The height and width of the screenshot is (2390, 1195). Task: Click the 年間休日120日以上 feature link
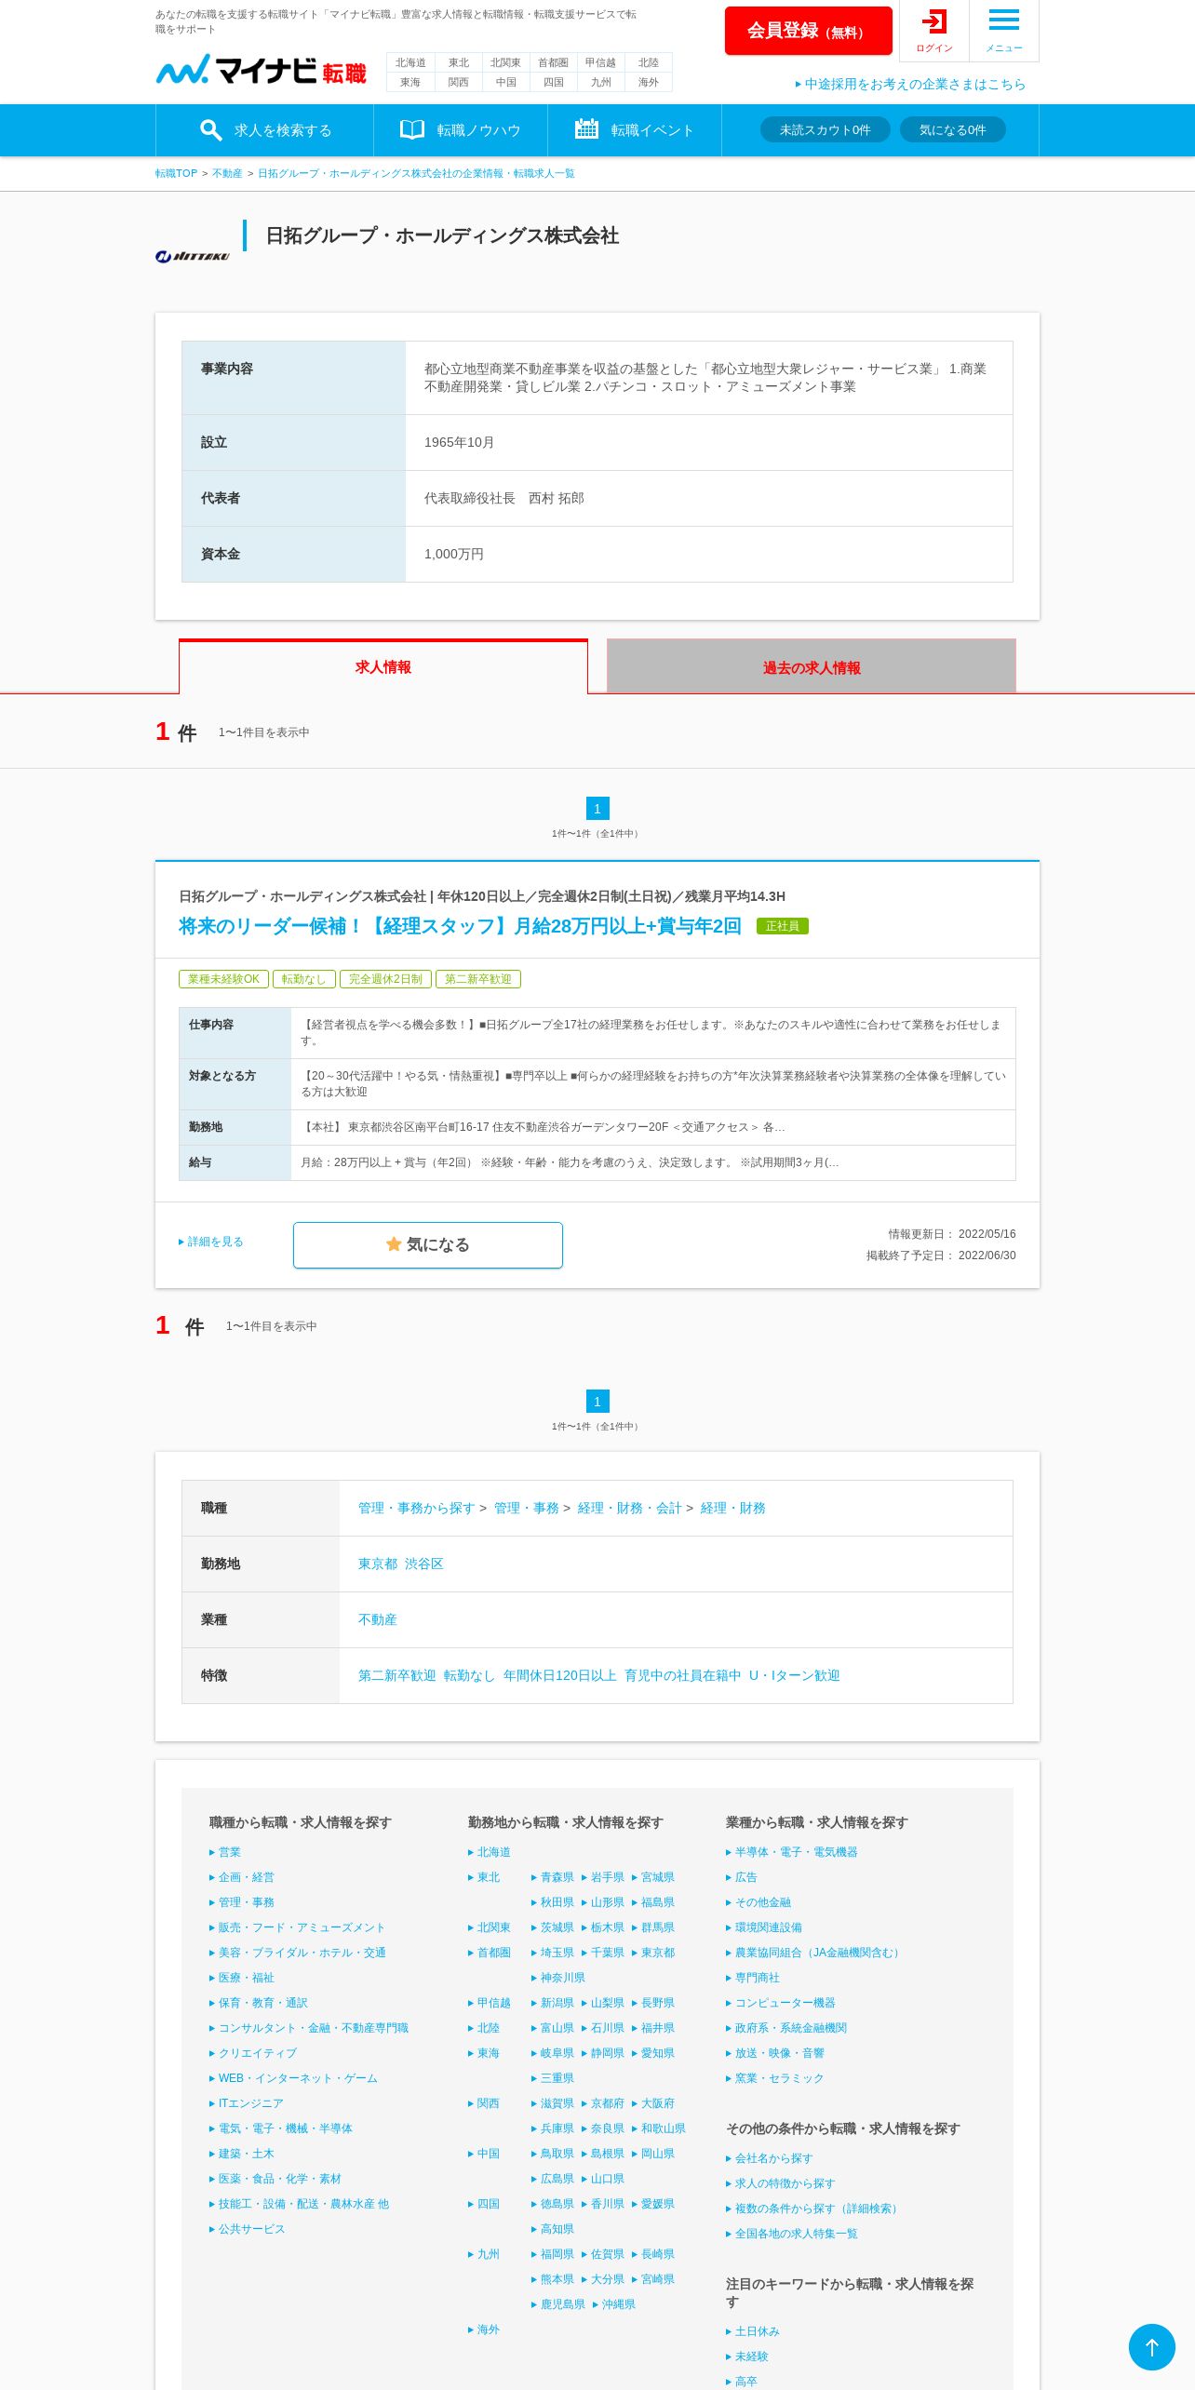click(560, 1675)
